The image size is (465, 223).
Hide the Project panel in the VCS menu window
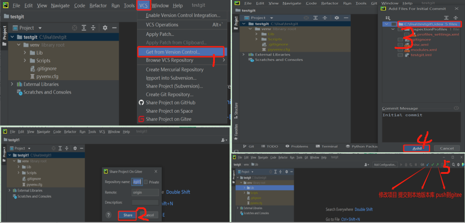point(115,28)
